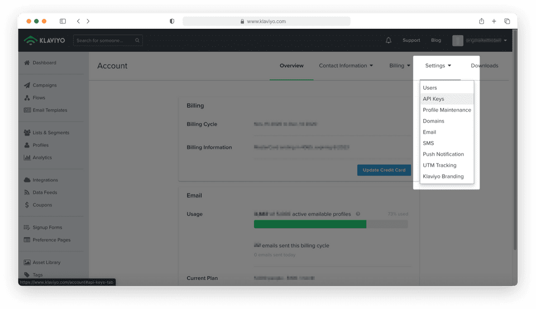
Task: Choose SMS in Settings menu
Action: coord(447,143)
